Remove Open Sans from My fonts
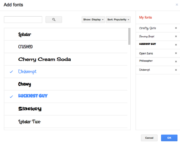This screenshot has width=180, height=143. point(176,53)
